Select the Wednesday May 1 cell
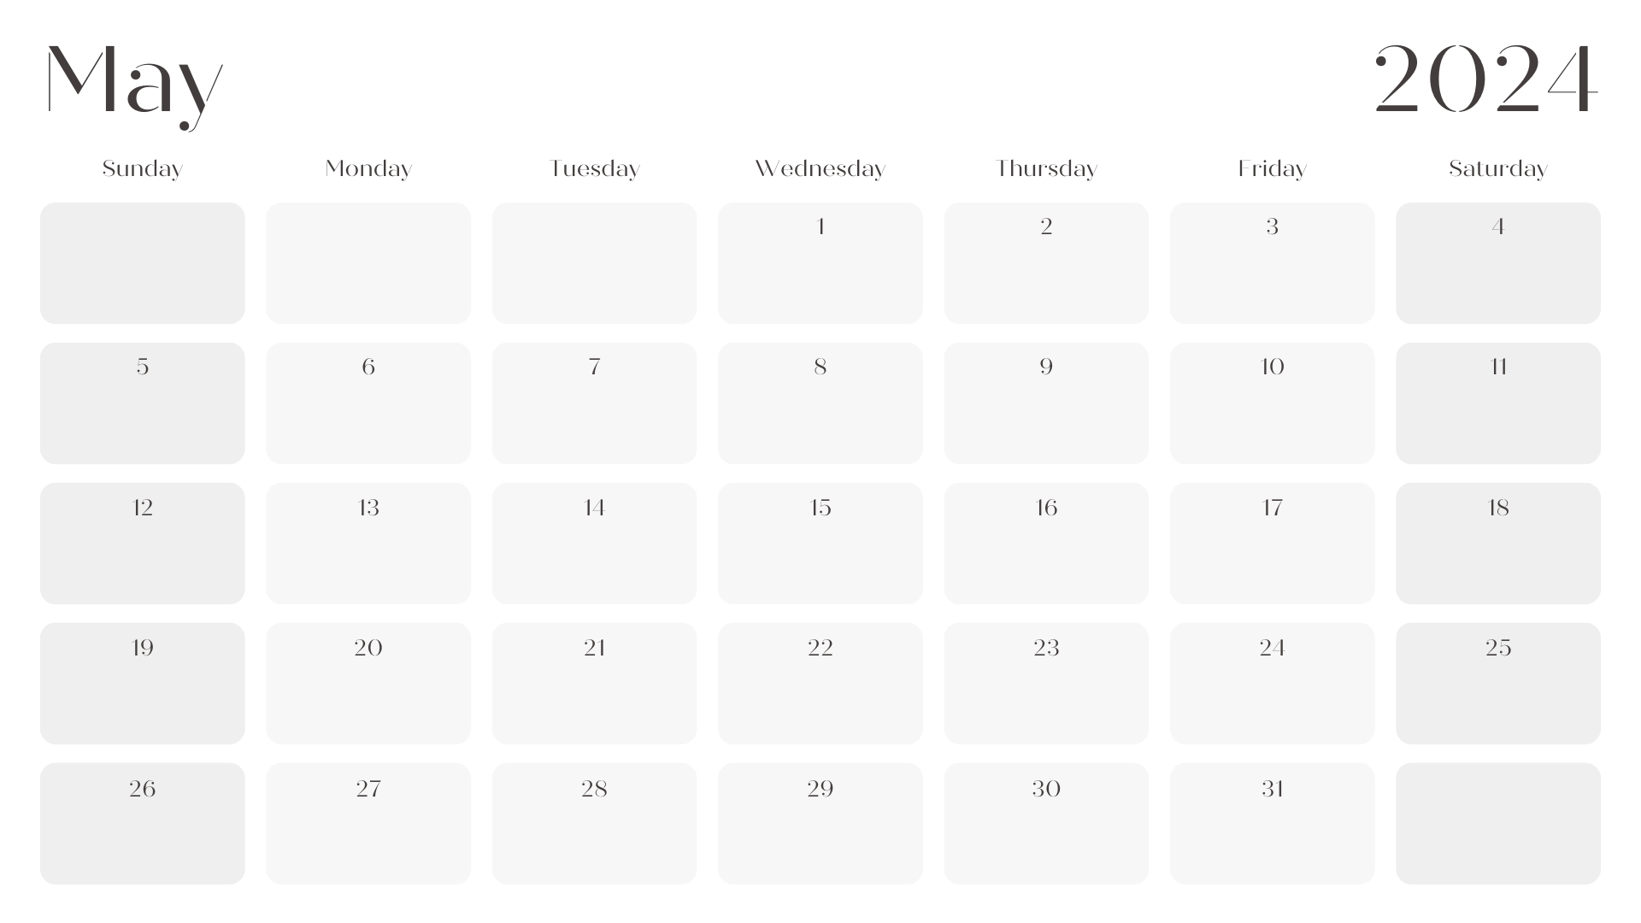 (820, 263)
